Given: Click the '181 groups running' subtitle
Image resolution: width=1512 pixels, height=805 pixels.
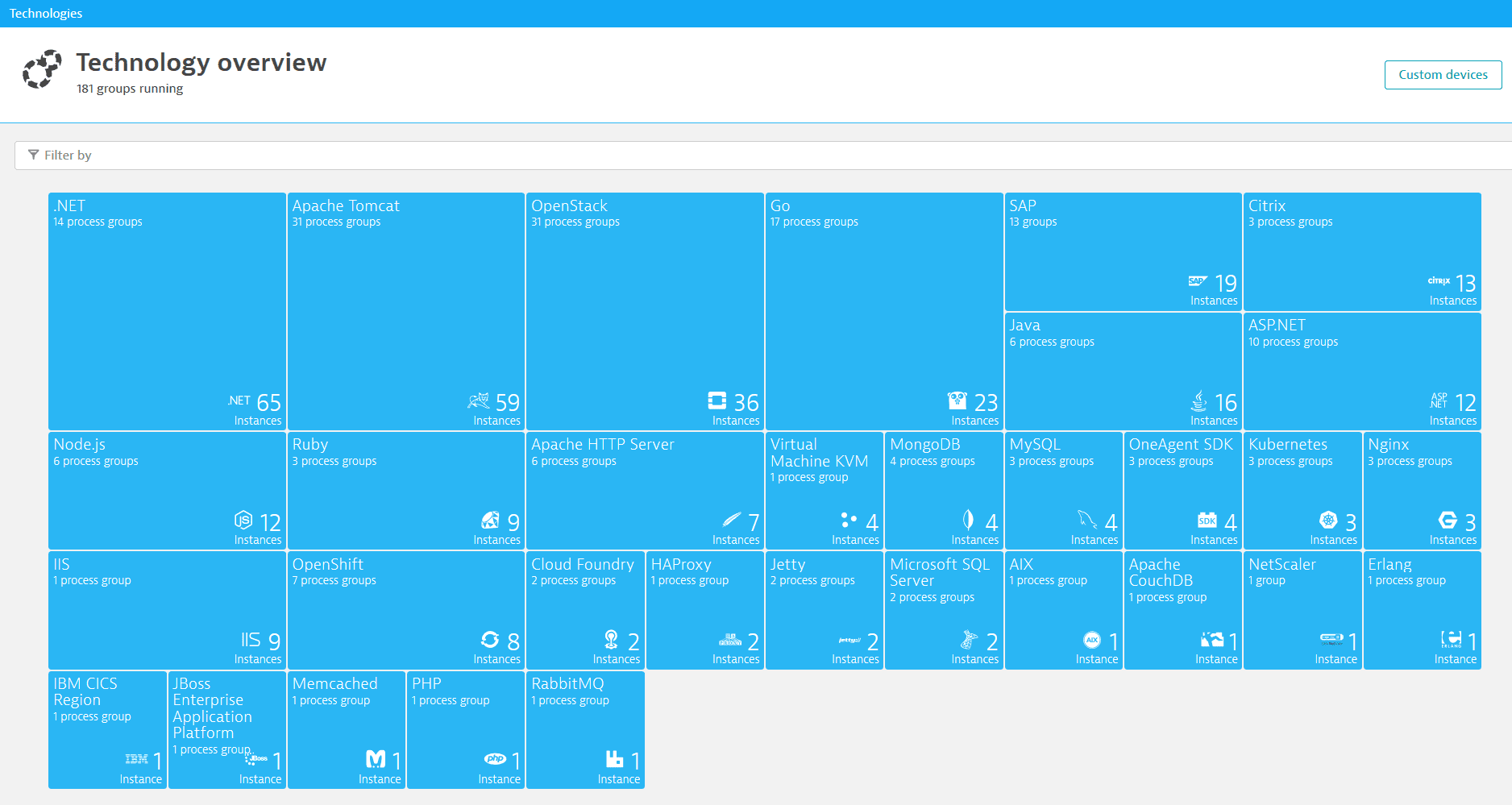Looking at the screenshot, I should pyautogui.click(x=130, y=89).
